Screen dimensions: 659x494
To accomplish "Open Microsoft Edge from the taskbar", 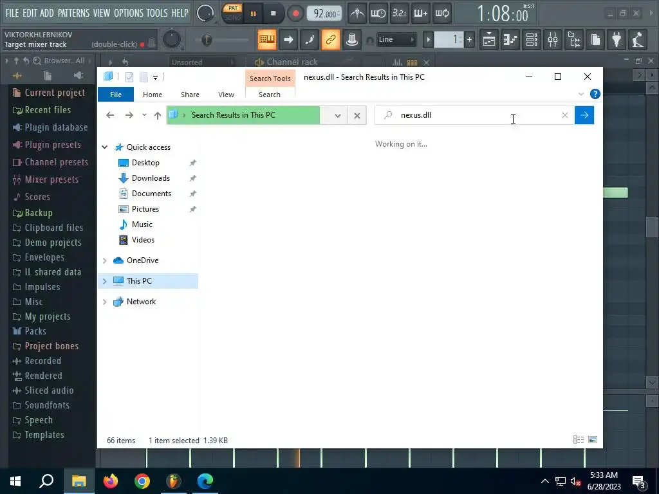I will tap(205, 481).
